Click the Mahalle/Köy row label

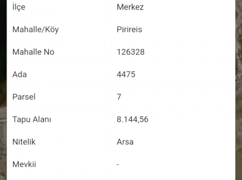coord(36,29)
